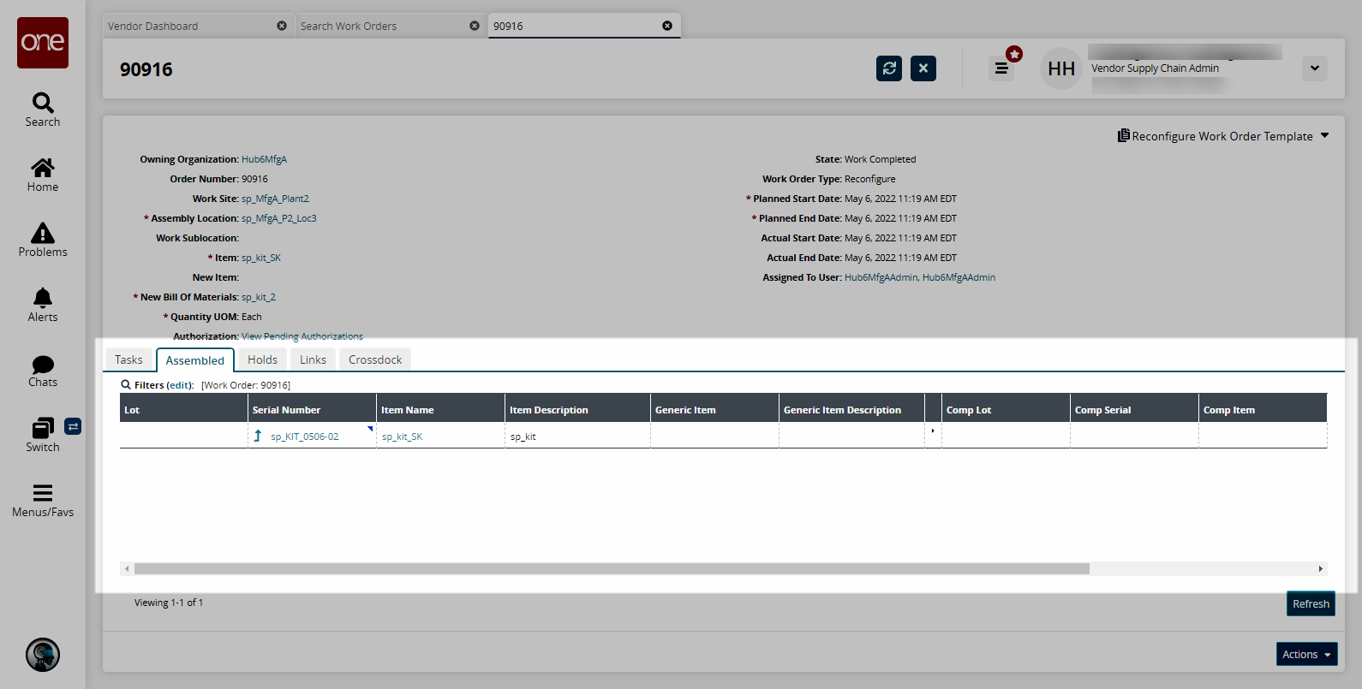Open sp_kit_SK link in Item Name column

402,437
